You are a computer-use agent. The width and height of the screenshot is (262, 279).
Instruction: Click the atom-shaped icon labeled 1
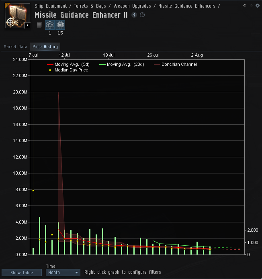click(50, 25)
